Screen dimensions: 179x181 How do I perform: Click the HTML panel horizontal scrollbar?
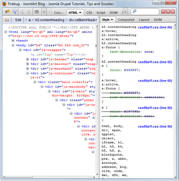(x=19, y=177)
